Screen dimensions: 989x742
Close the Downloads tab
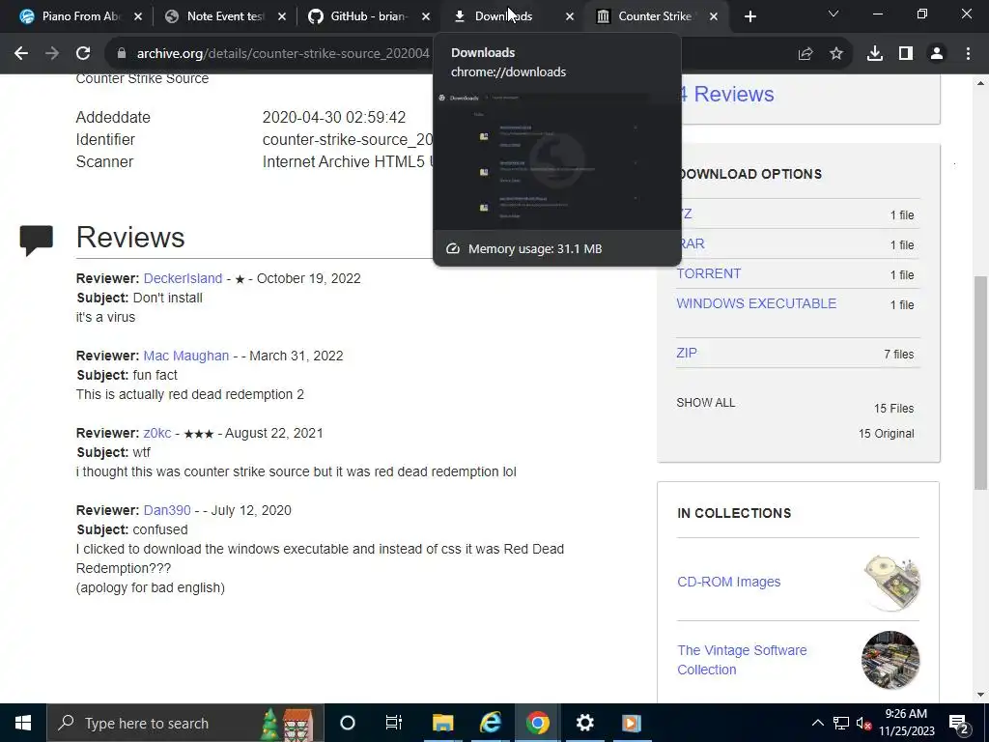pos(570,16)
